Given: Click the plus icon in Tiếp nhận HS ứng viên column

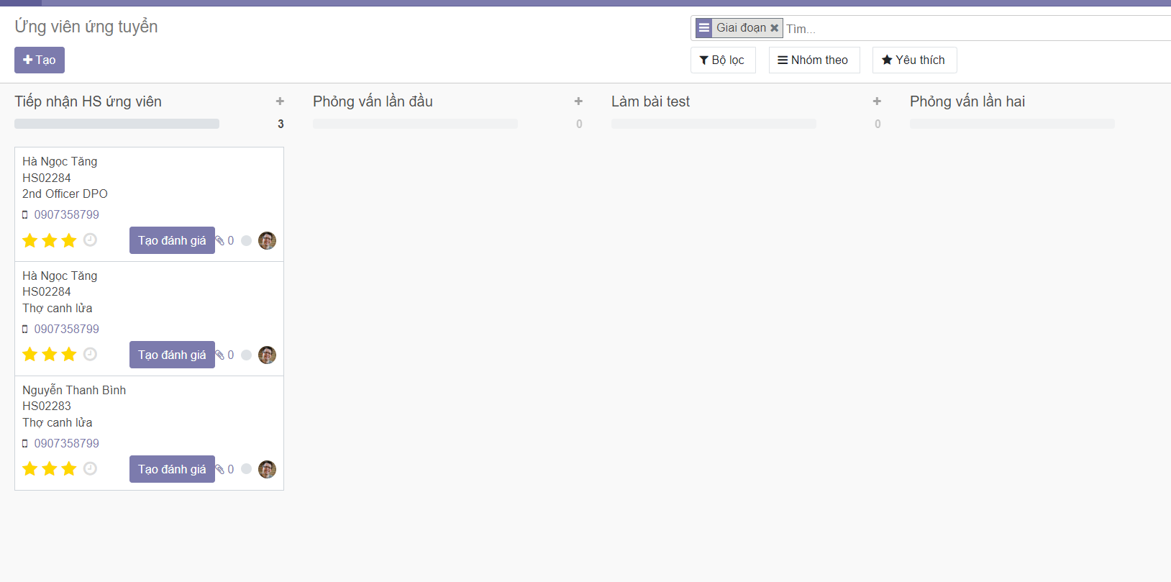Looking at the screenshot, I should coord(280,101).
